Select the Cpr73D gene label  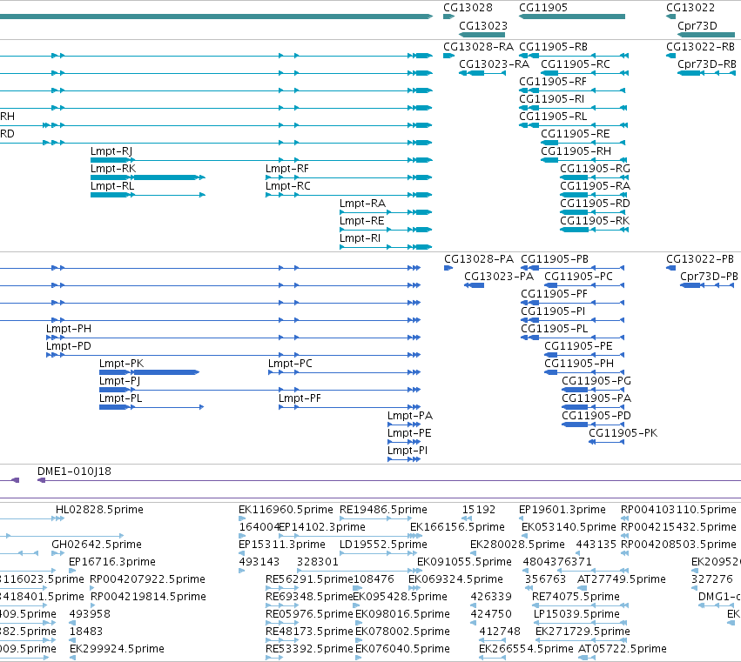pos(697,26)
